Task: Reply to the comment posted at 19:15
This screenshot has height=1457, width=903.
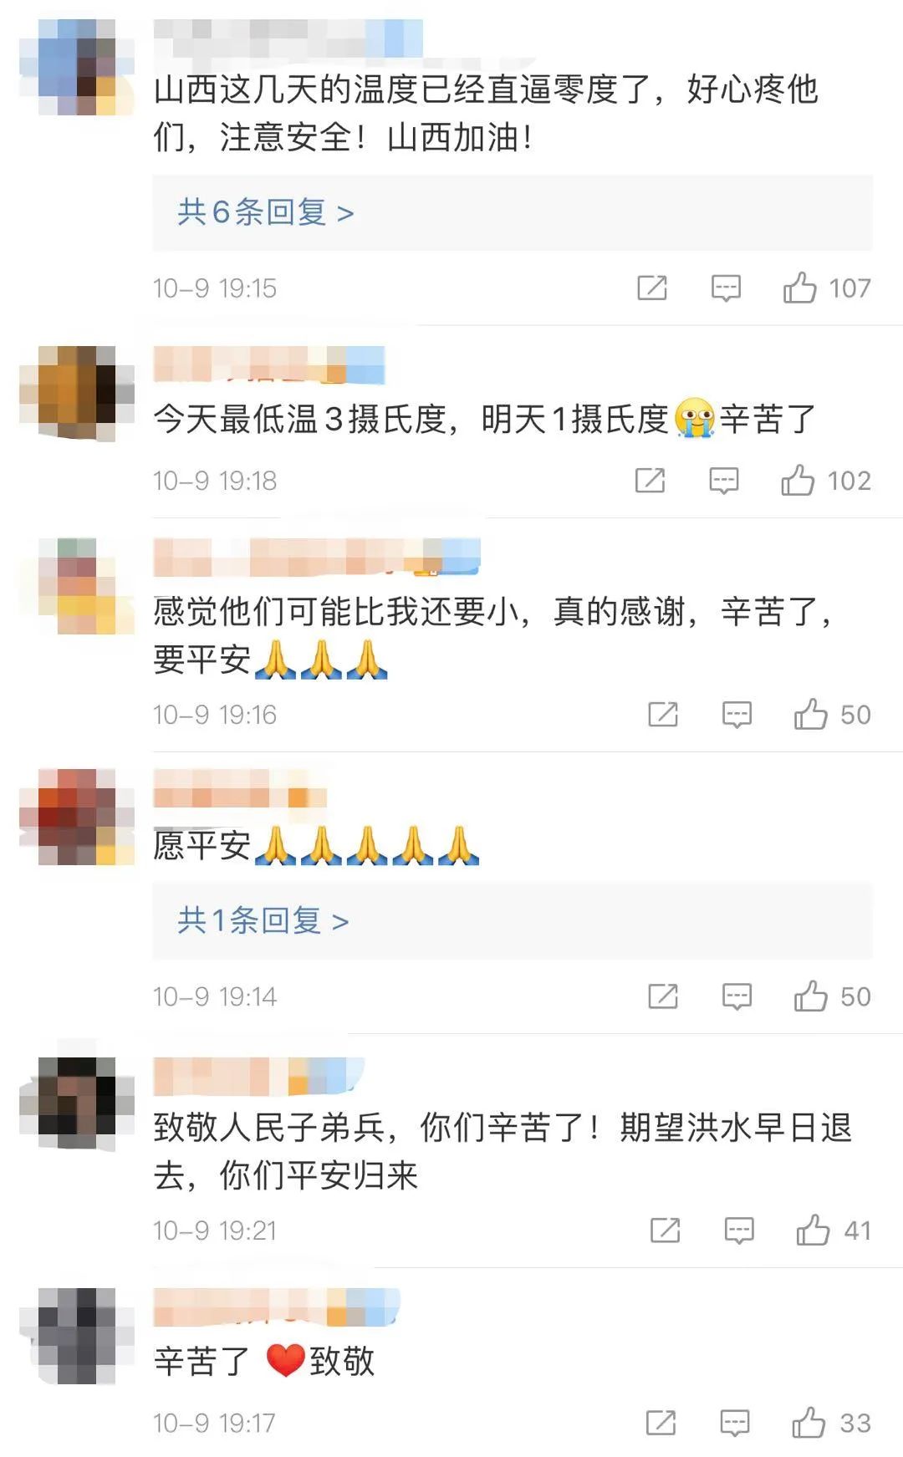Action: coord(726,288)
